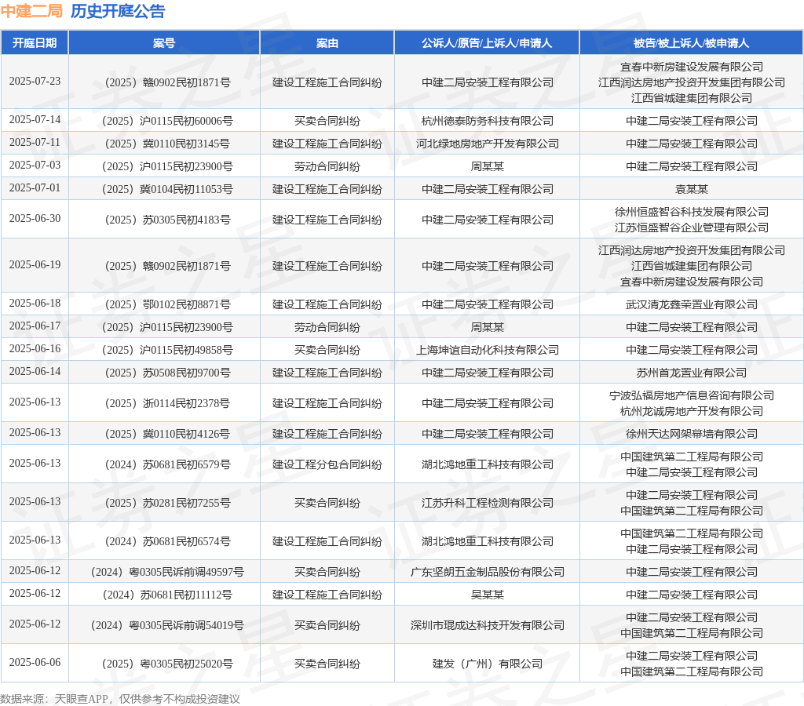Click plaintiff 建发（广州）有限公司

(x=487, y=664)
